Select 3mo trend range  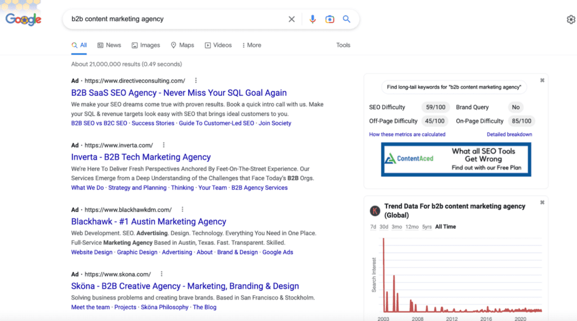coord(397,227)
